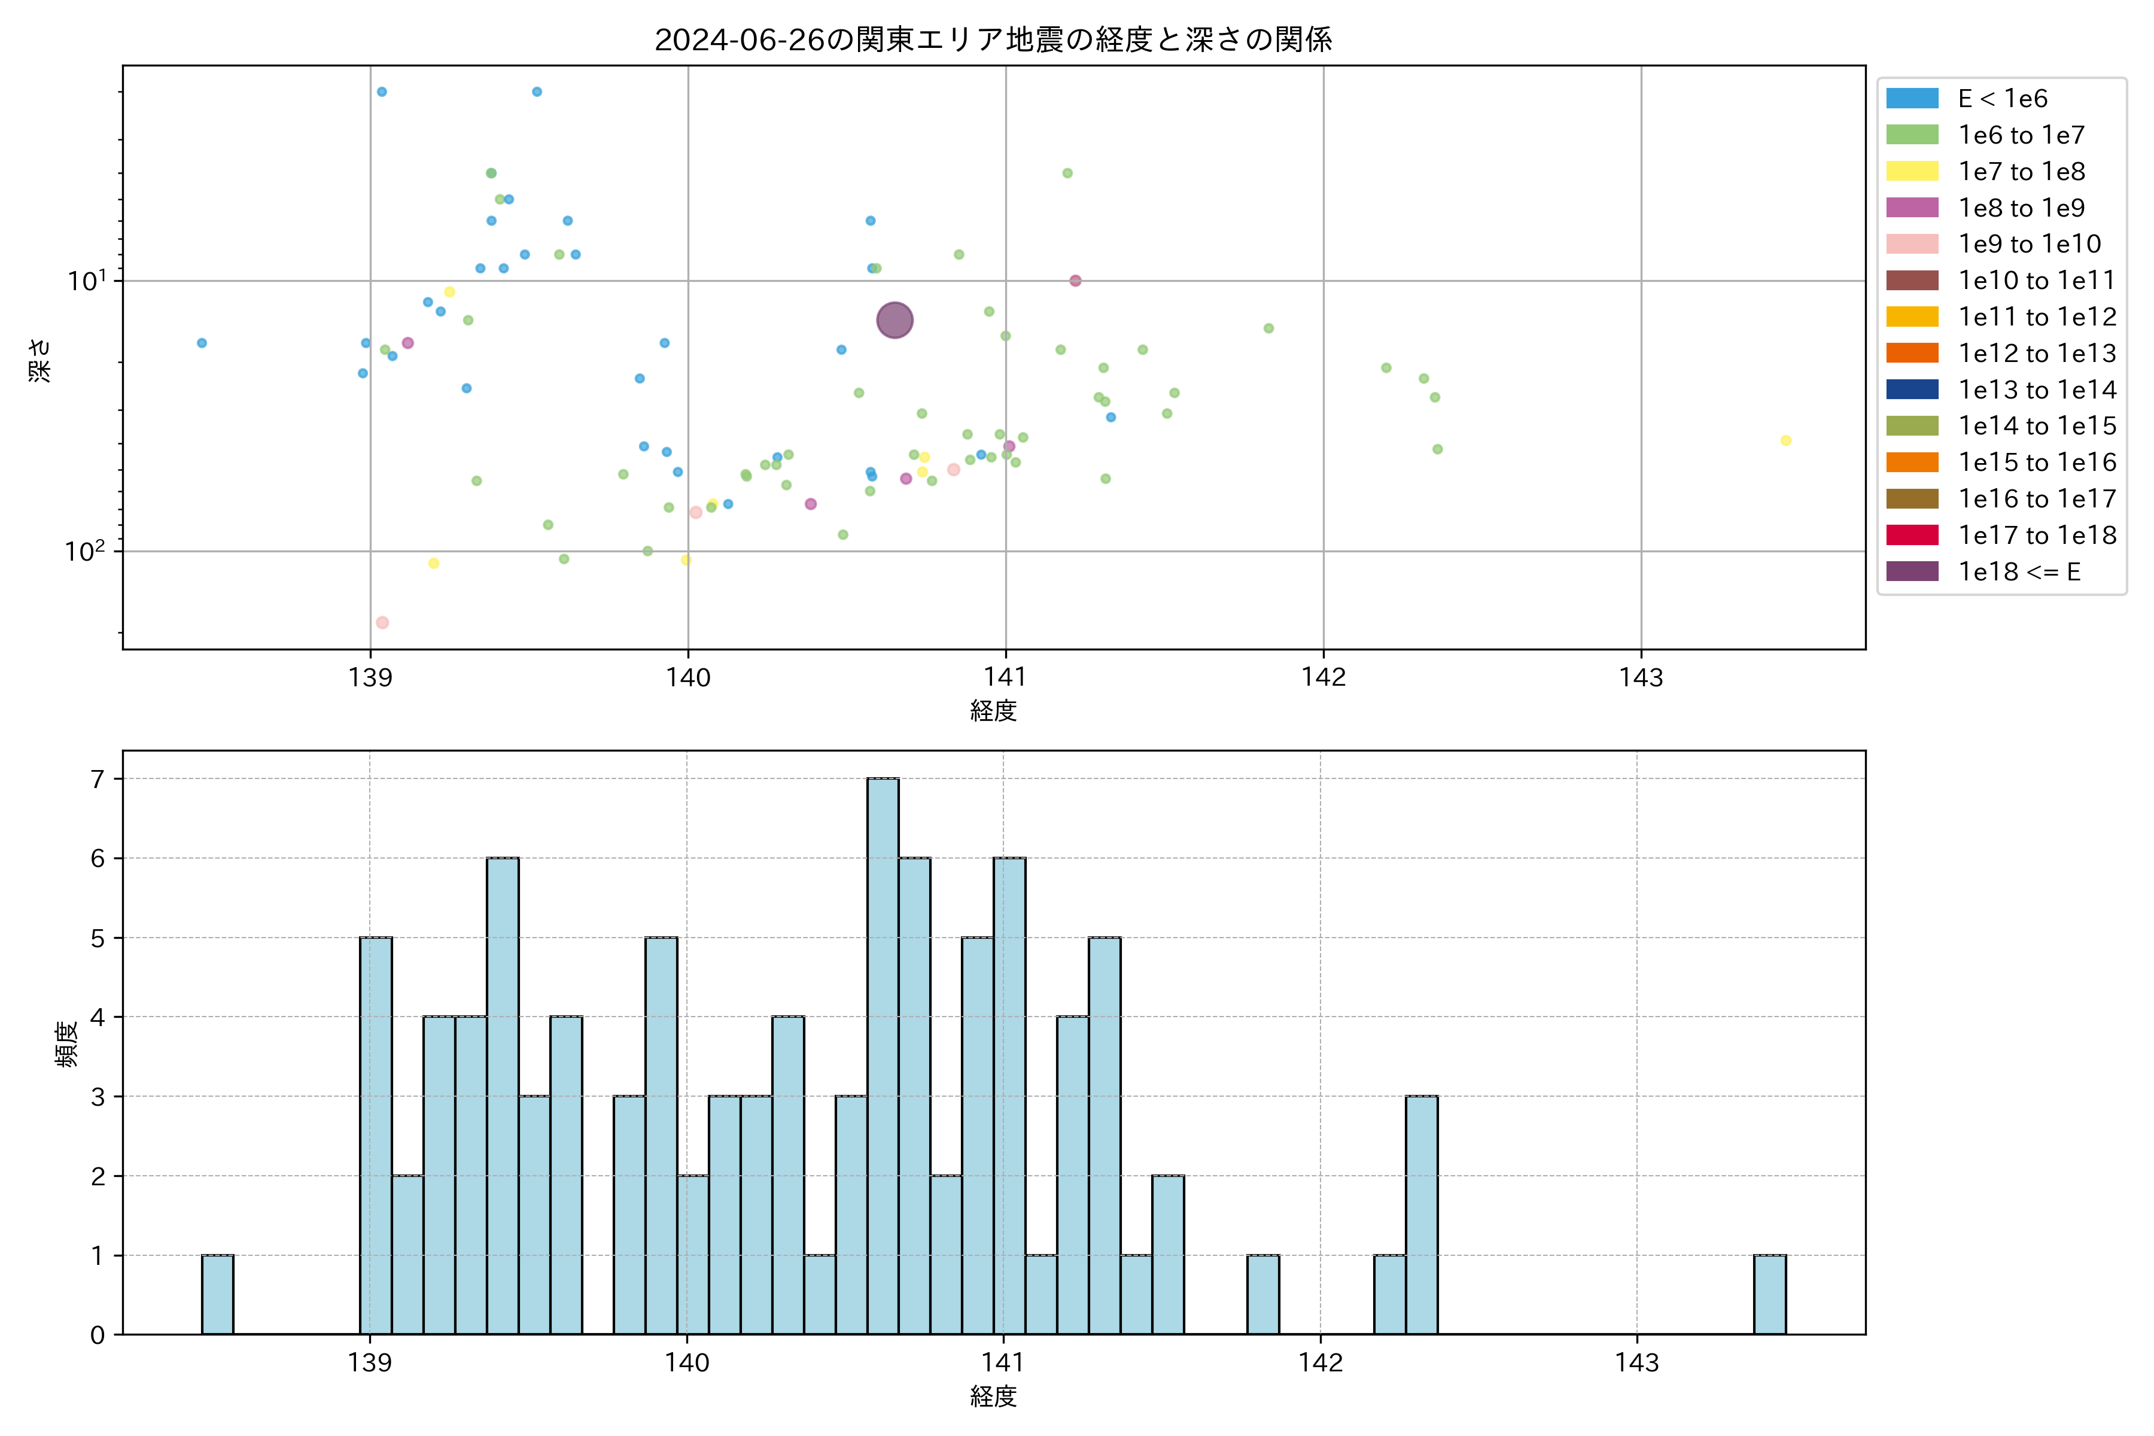Click the 経度 label under the scatter plot
The image size is (2154, 1436).
[x=993, y=711]
